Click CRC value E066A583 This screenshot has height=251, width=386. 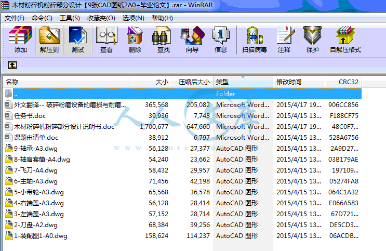343,203
